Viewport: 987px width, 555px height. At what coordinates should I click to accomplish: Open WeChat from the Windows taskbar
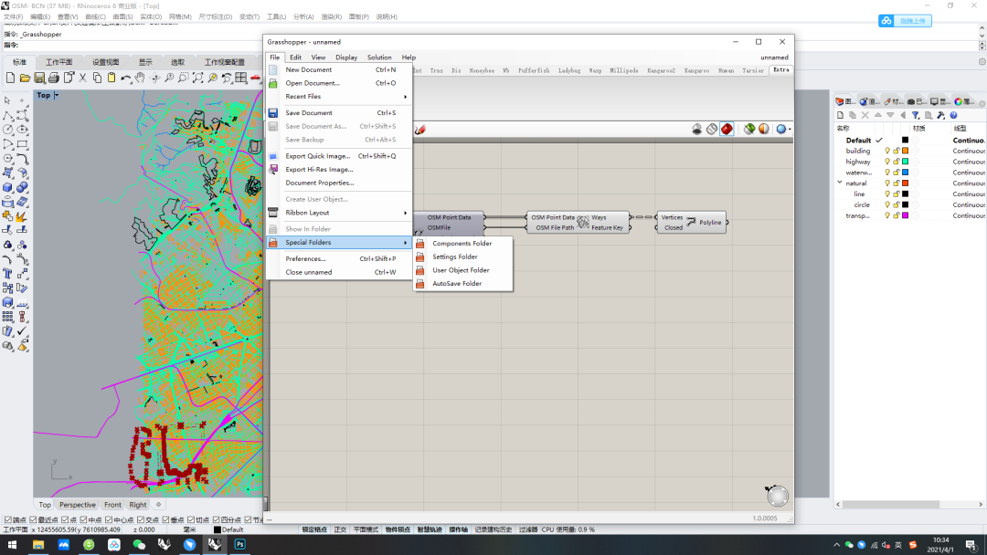(139, 544)
